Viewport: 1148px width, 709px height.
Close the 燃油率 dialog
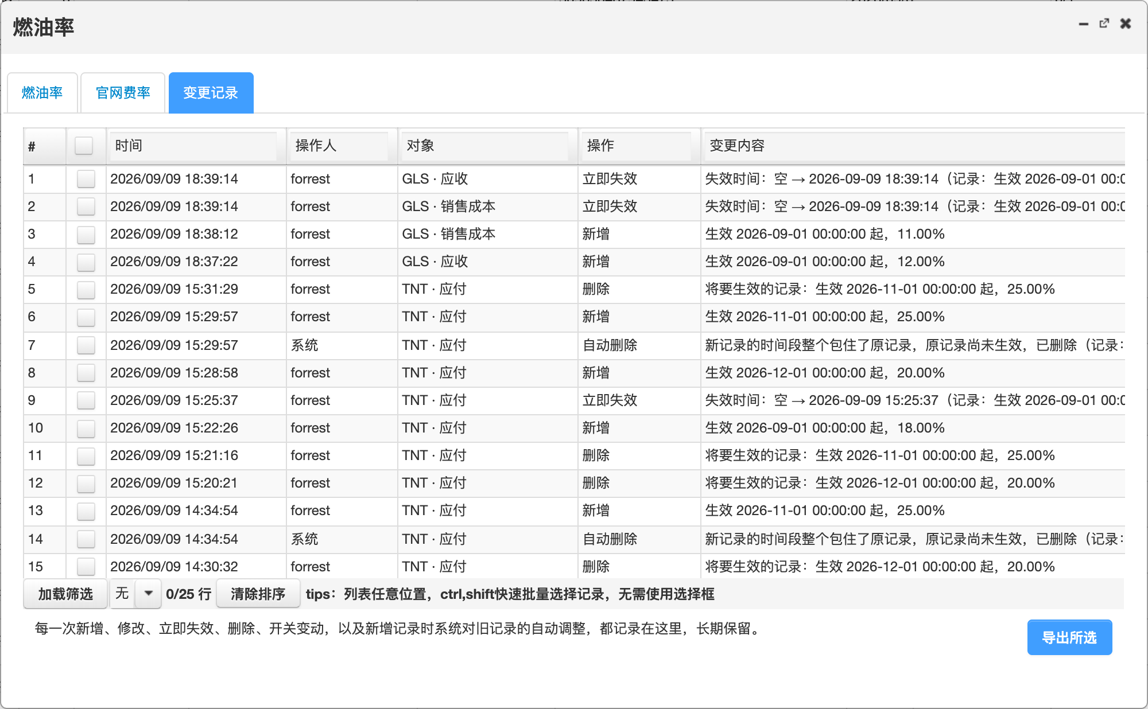click(x=1126, y=24)
